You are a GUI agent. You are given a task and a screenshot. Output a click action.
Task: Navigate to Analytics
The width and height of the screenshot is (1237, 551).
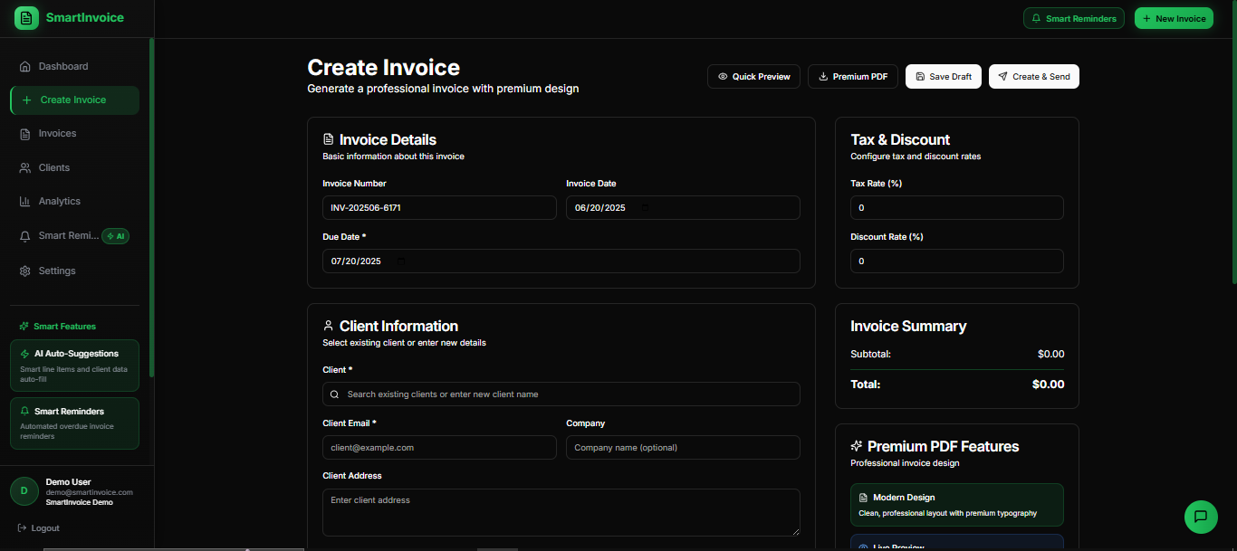74,201
